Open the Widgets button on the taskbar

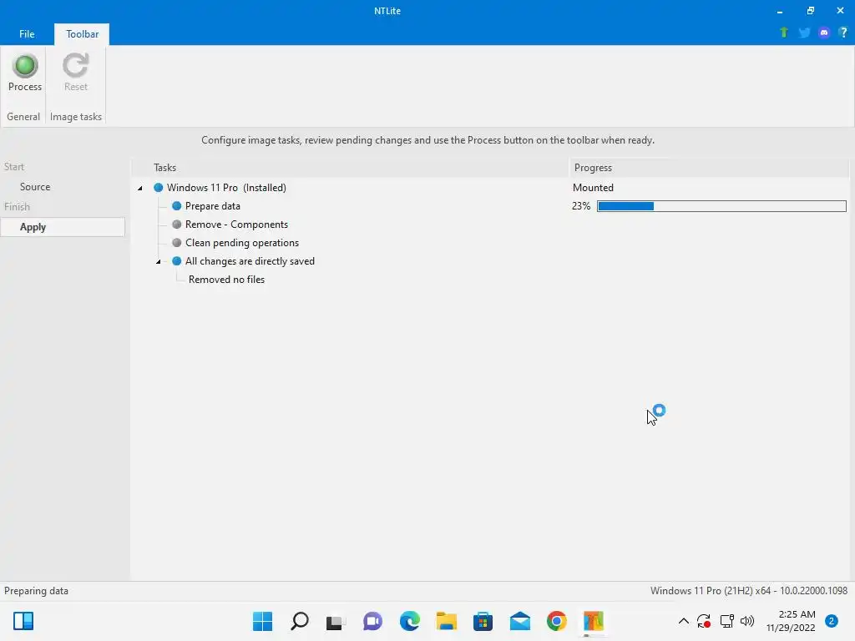point(23,621)
